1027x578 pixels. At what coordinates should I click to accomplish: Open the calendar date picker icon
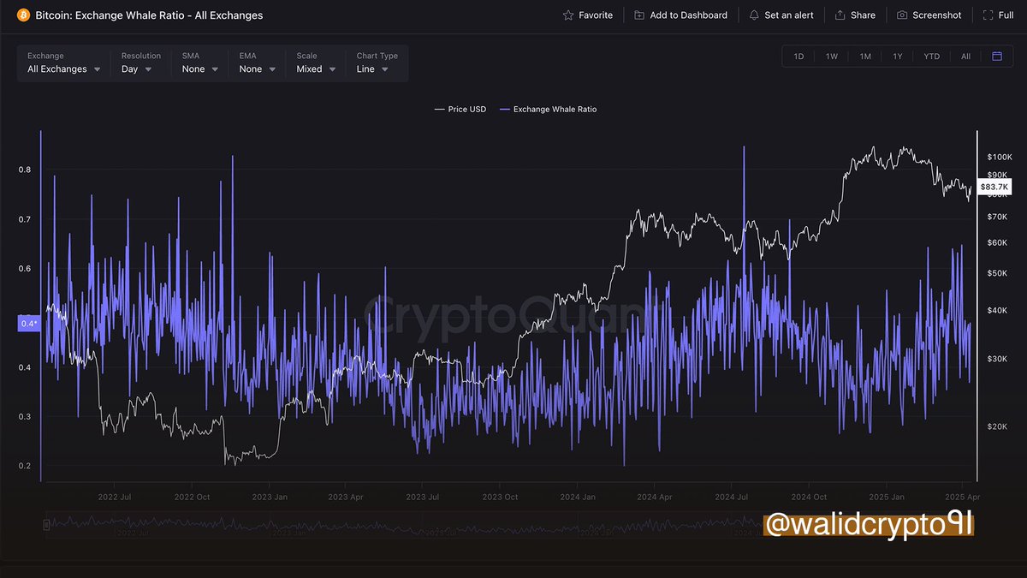(996, 56)
